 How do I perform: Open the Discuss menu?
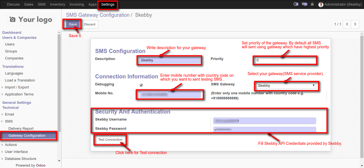pos(13,4)
